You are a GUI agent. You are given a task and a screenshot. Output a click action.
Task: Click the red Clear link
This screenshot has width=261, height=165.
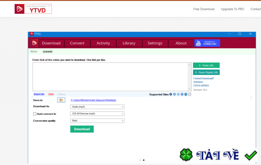(x=51, y=94)
